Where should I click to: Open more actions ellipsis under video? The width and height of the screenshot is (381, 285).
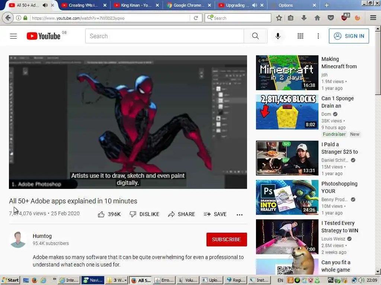point(240,214)
